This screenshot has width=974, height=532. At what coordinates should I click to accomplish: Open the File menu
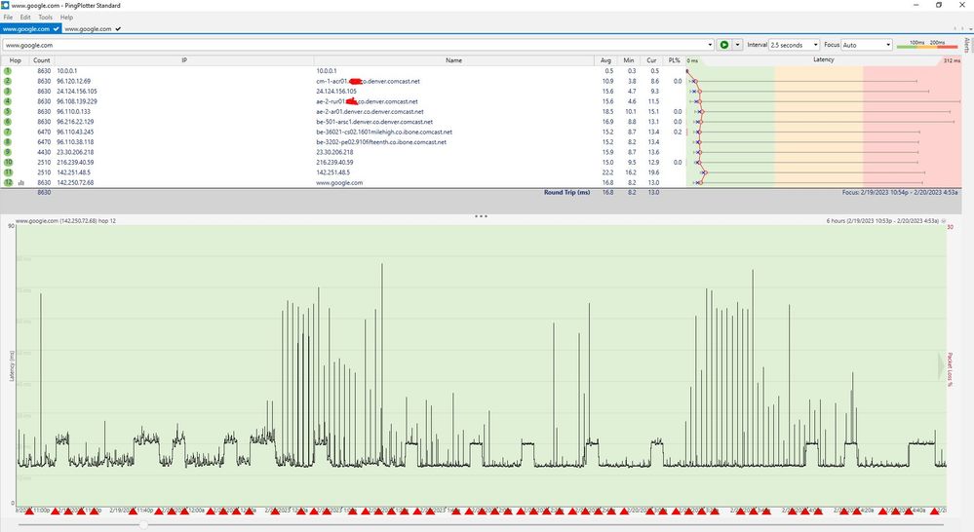pos(8,18)
